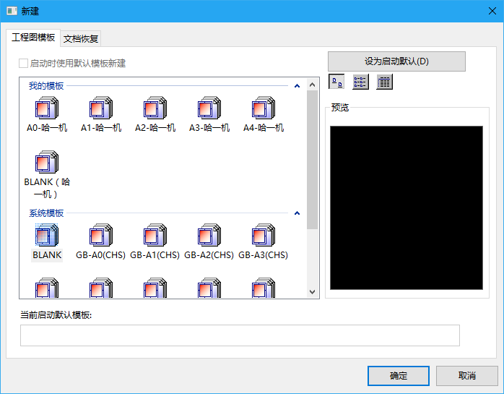The width and height of the screenshot is (504, 394).
Task: Click the GB-A2(CHS) label text
Action: point(209,255)
